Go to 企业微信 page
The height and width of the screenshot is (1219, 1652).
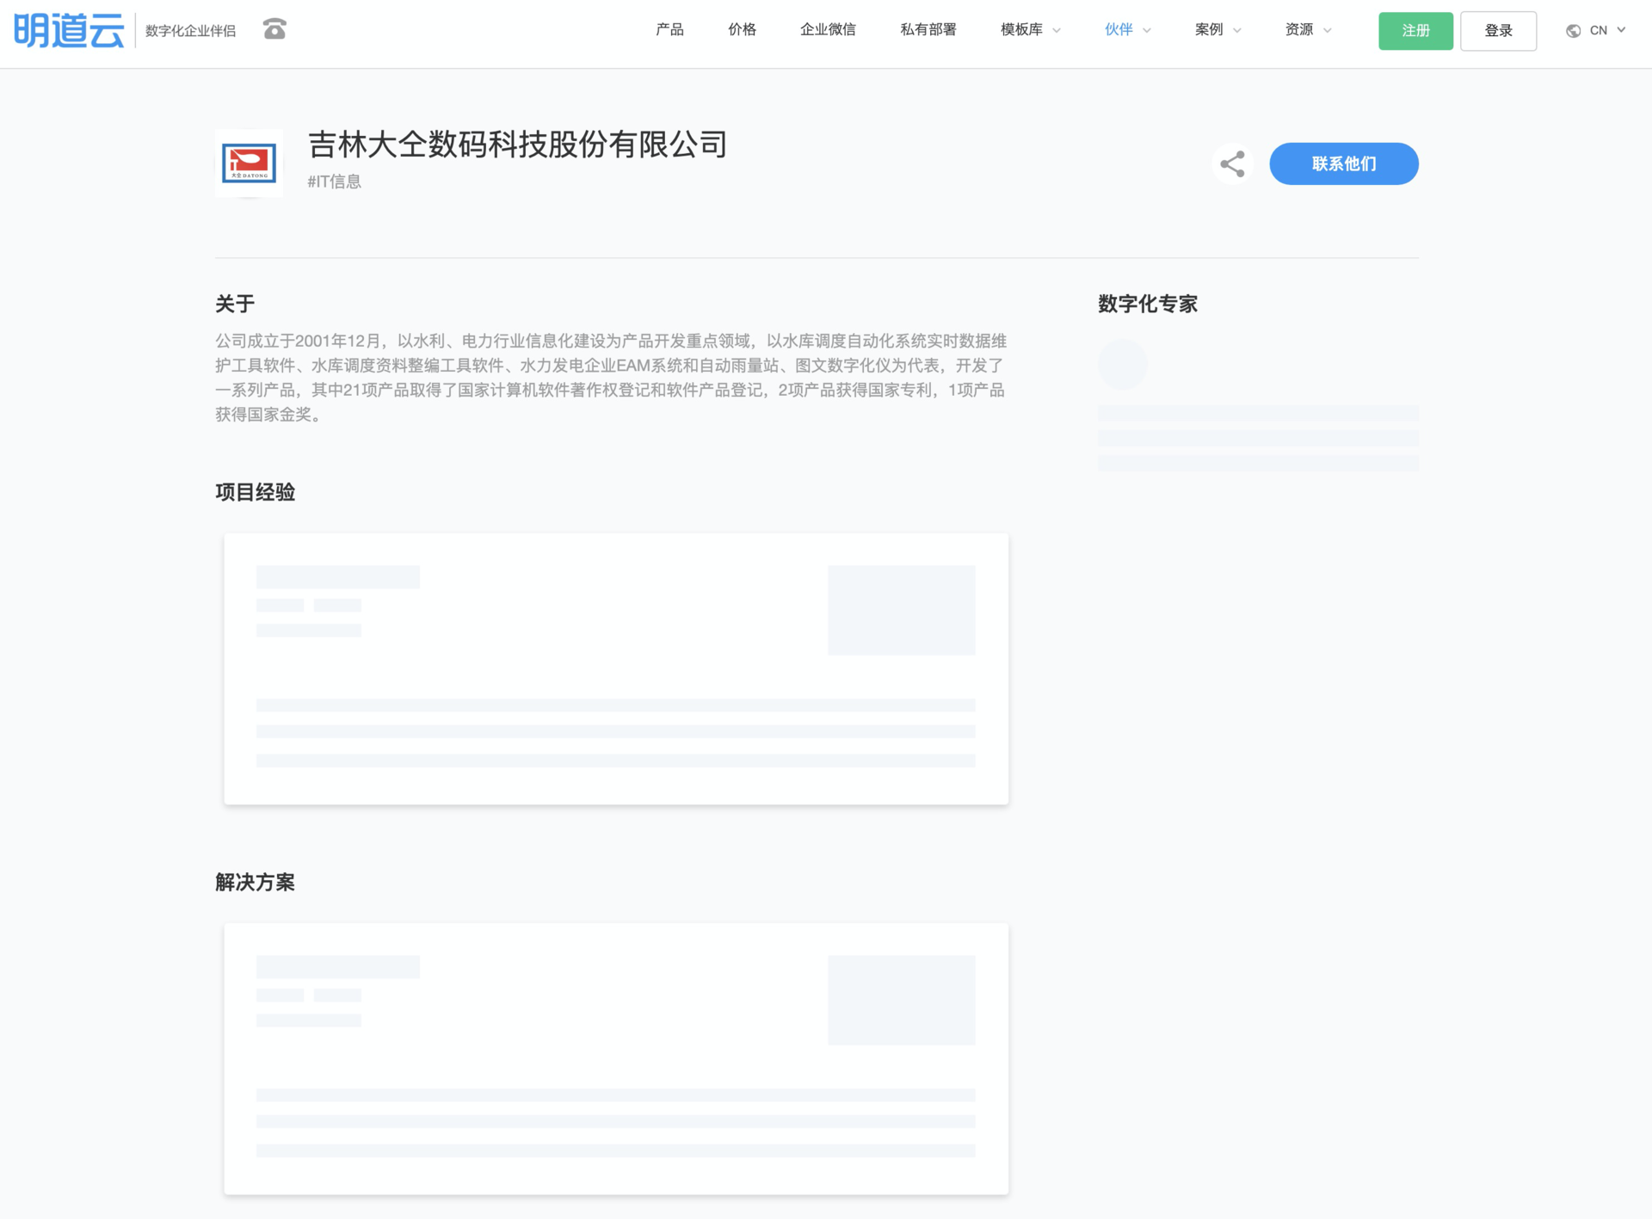click(827, 30)
